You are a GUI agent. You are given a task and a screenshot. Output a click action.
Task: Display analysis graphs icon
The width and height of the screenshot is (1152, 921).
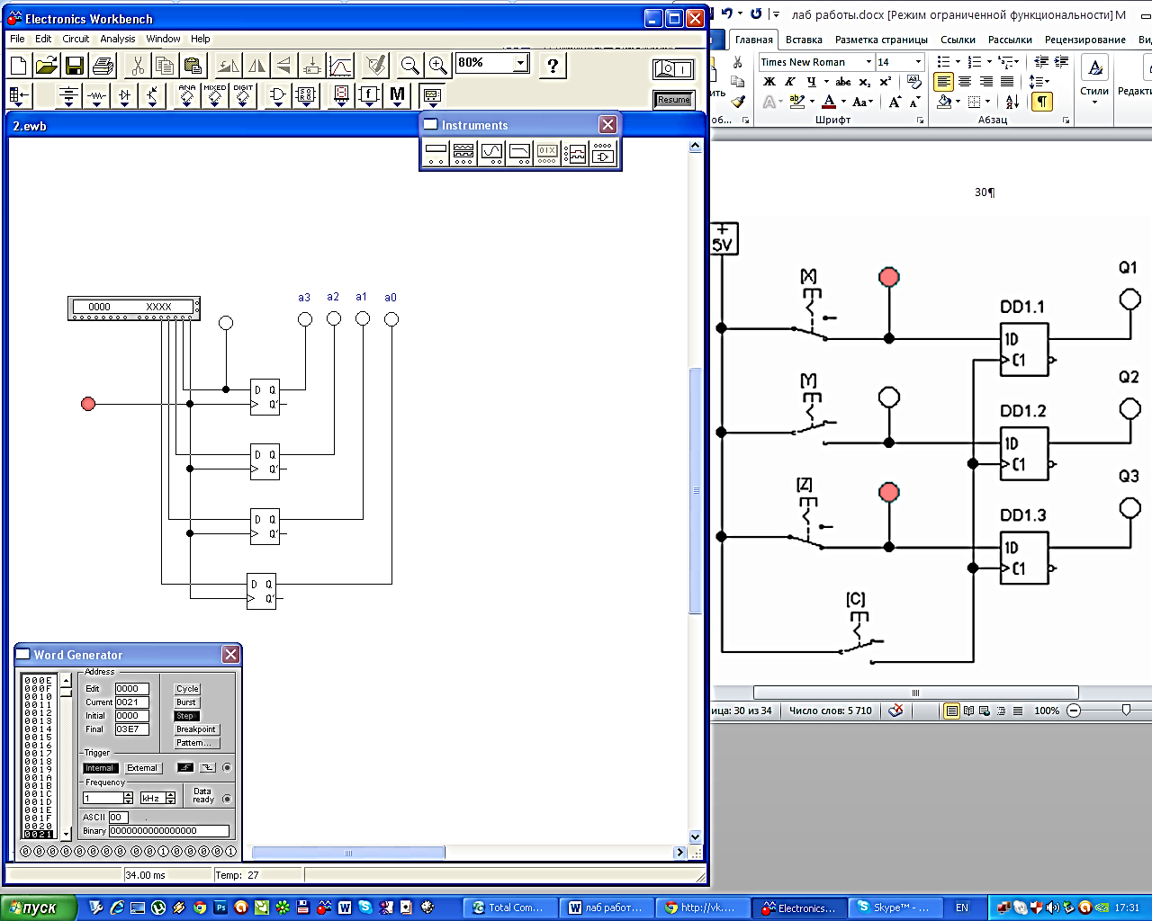click(x=340, y=65)
